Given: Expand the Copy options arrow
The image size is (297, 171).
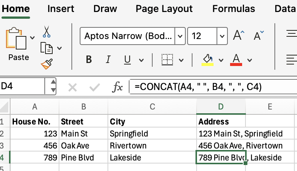Looking at the screenshot, I should (x=59, y=48).
